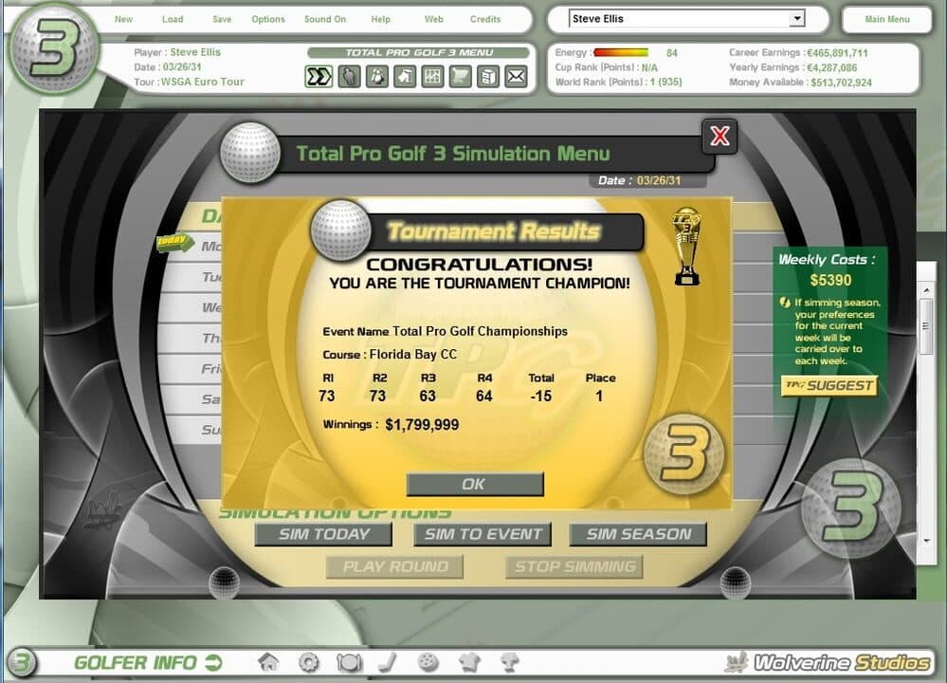The width and height of the screenshot is (947, 683).
Task: Open the schedule grid icon
Action: [432, 77]
